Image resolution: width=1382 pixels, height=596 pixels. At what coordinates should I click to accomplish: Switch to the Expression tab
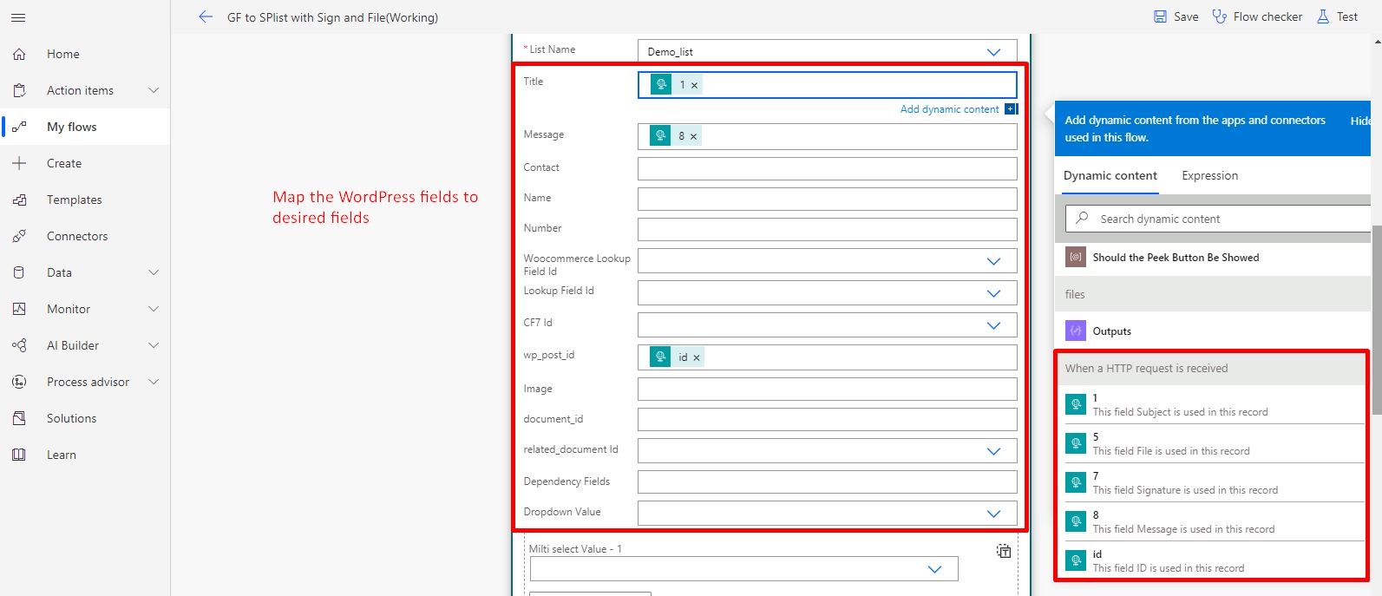pos(1209,175)
